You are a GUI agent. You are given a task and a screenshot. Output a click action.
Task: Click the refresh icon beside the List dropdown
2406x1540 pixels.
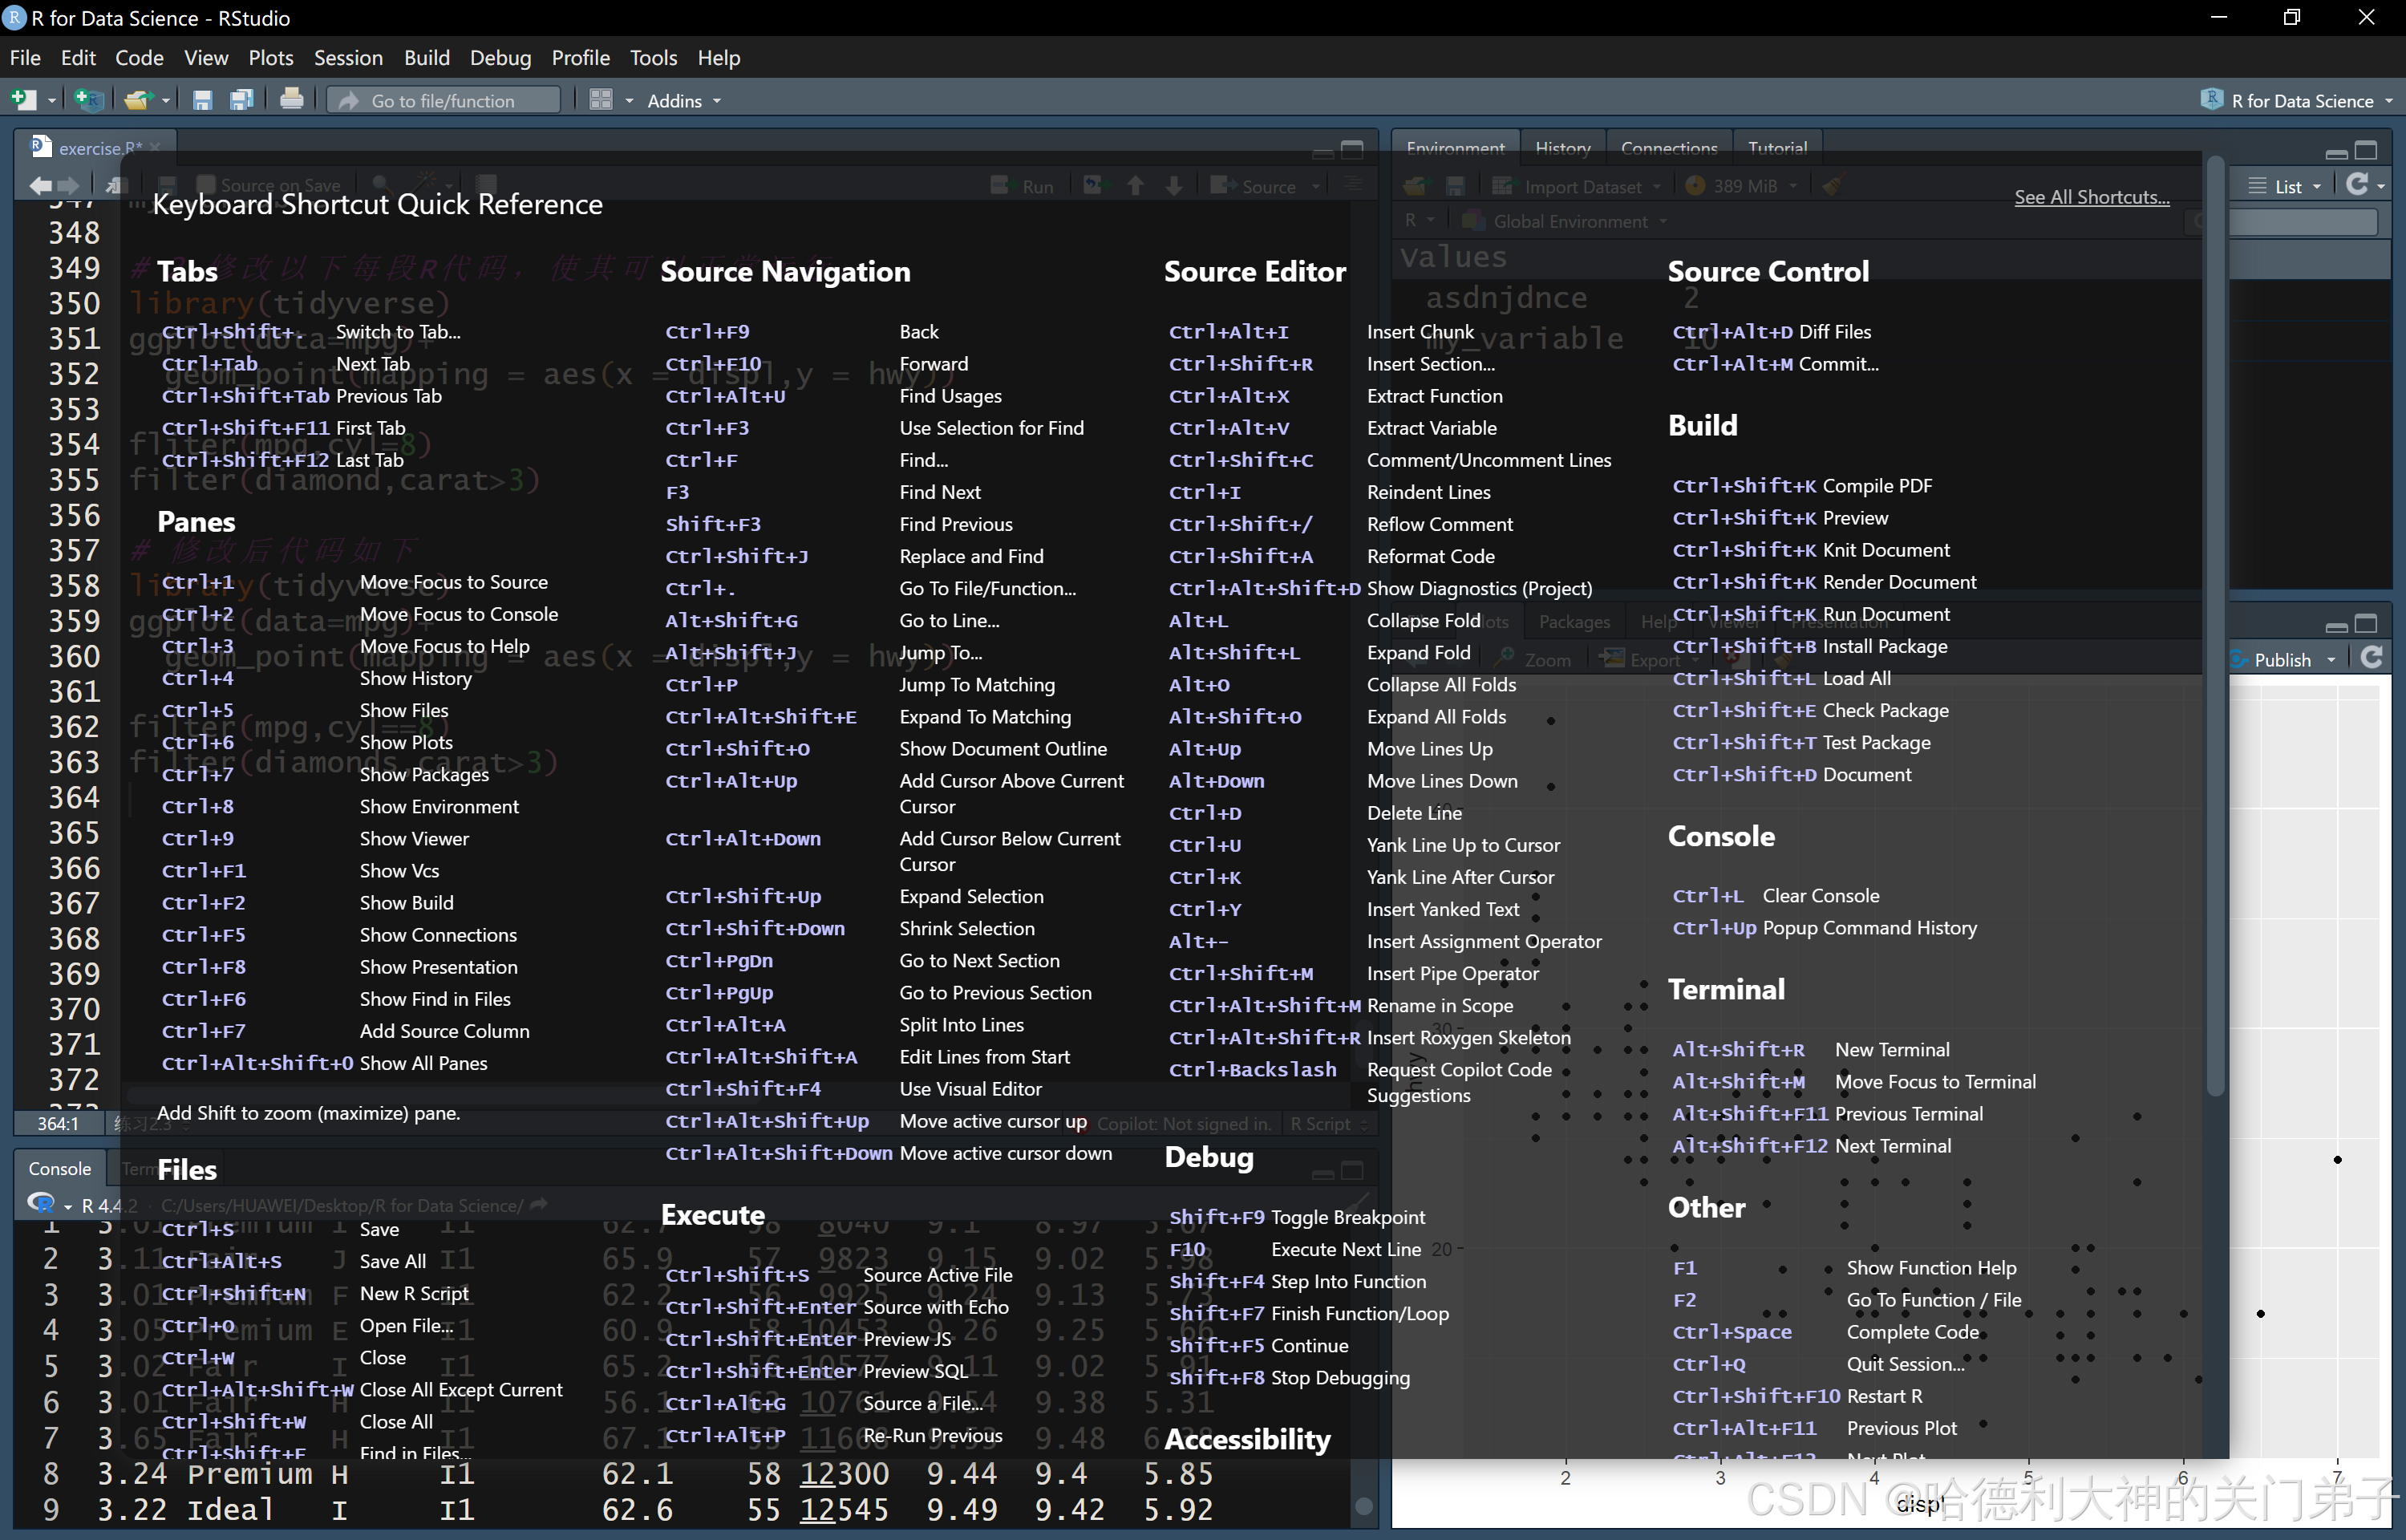2357,185
